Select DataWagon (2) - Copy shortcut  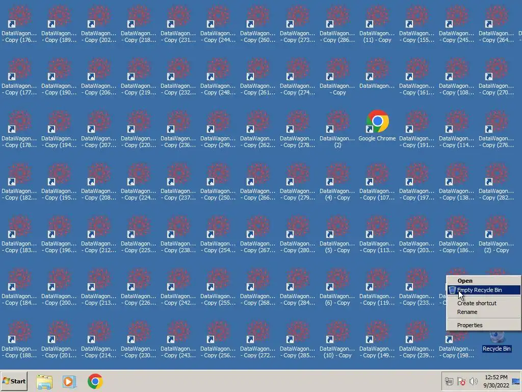pyautogui.click(x=497, y=235)
